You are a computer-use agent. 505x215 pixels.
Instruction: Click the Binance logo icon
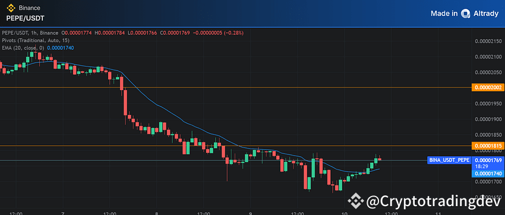[x=11, y=8]
